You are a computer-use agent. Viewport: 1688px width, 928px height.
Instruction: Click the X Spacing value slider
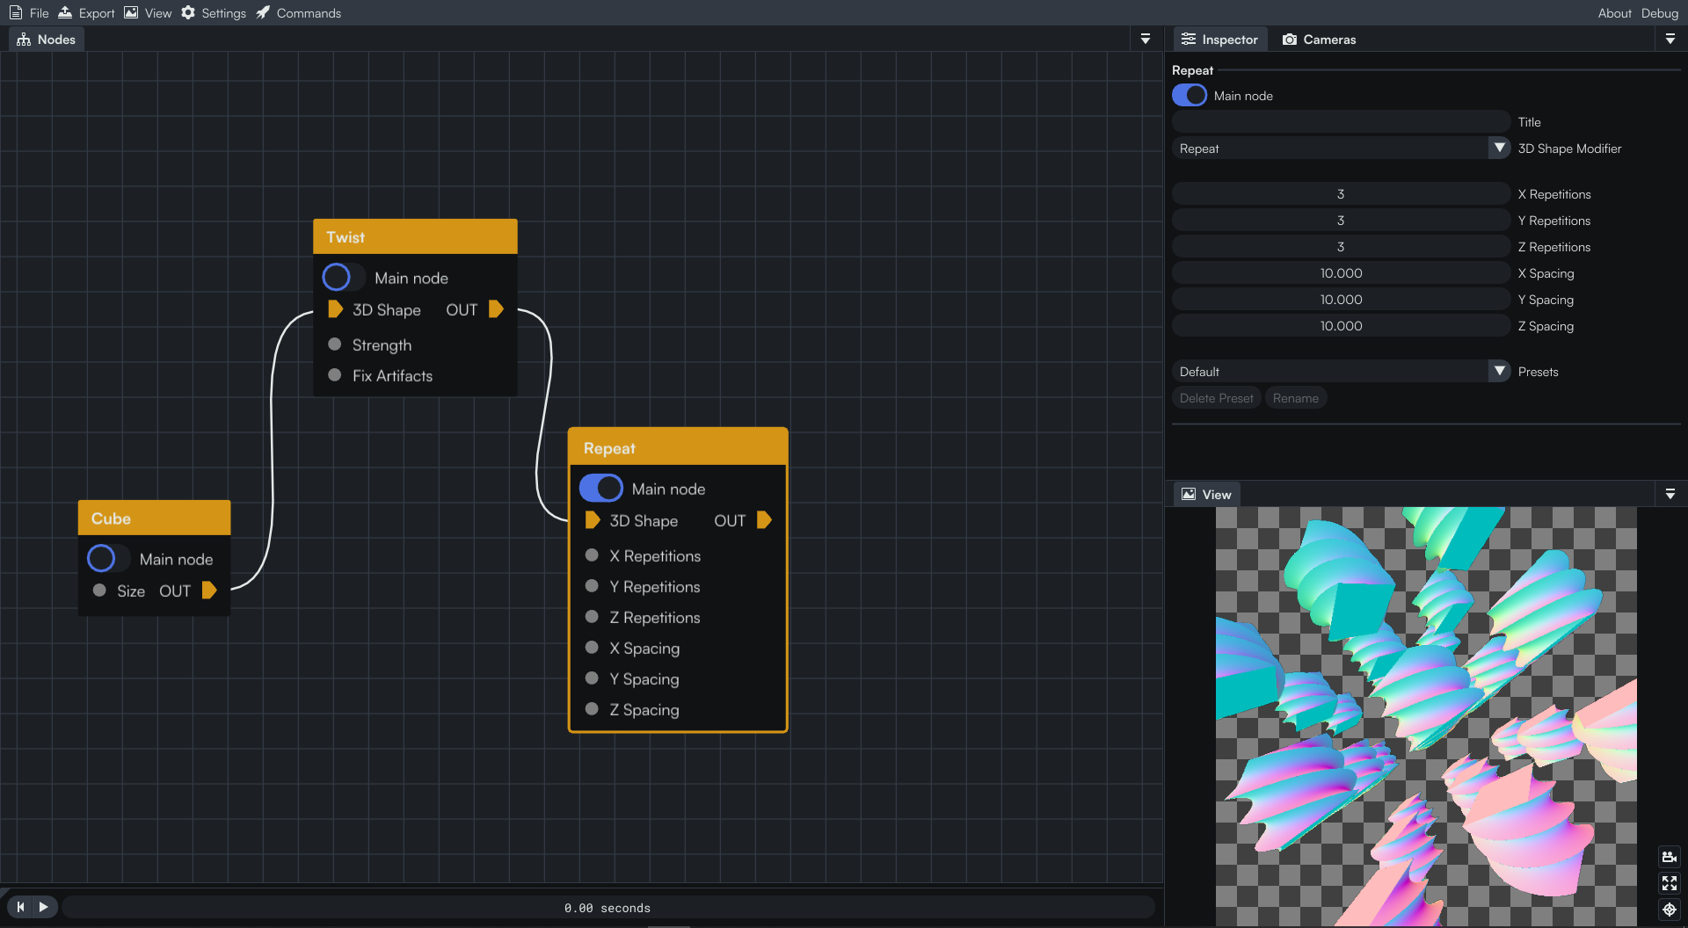(1341, 273)
